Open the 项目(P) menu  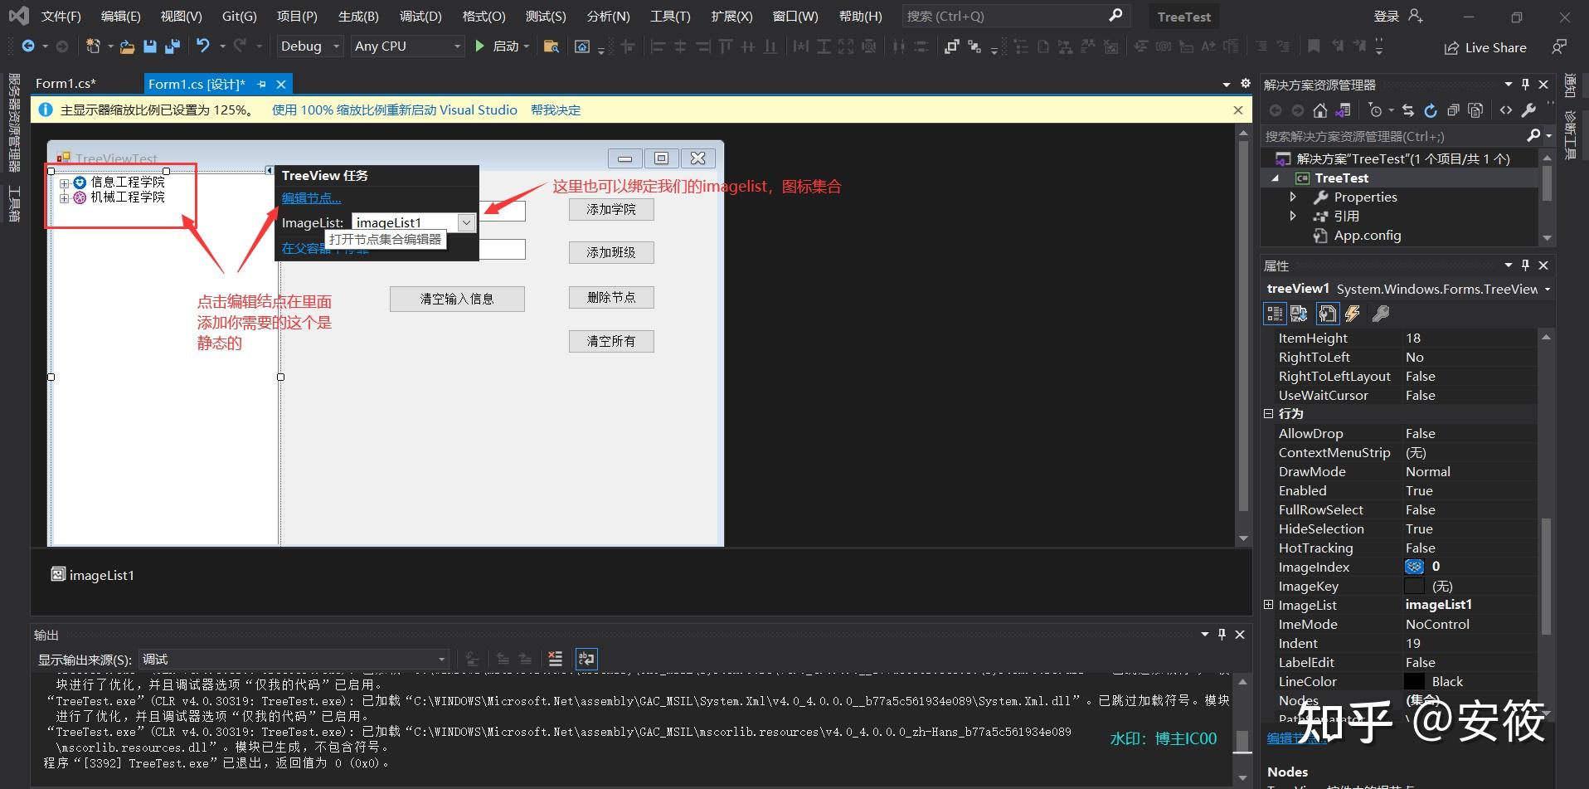coord(297,16)
